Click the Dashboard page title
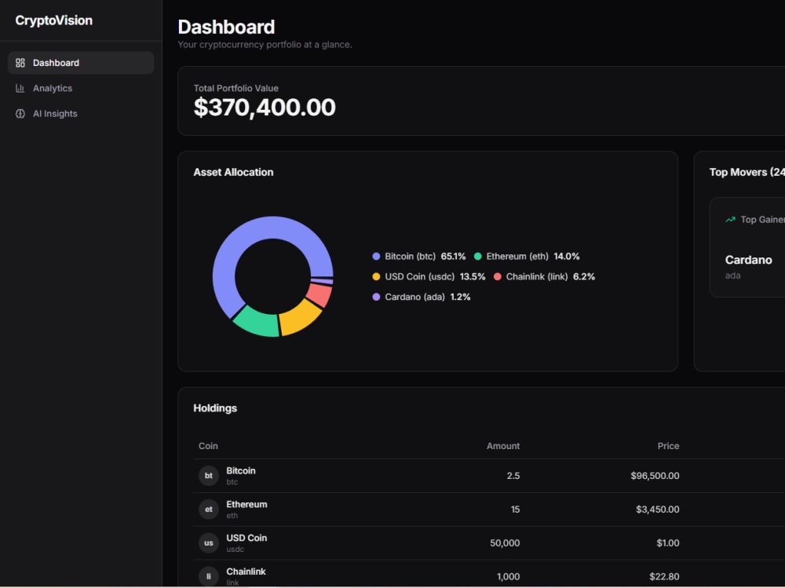 pos(226,27)
